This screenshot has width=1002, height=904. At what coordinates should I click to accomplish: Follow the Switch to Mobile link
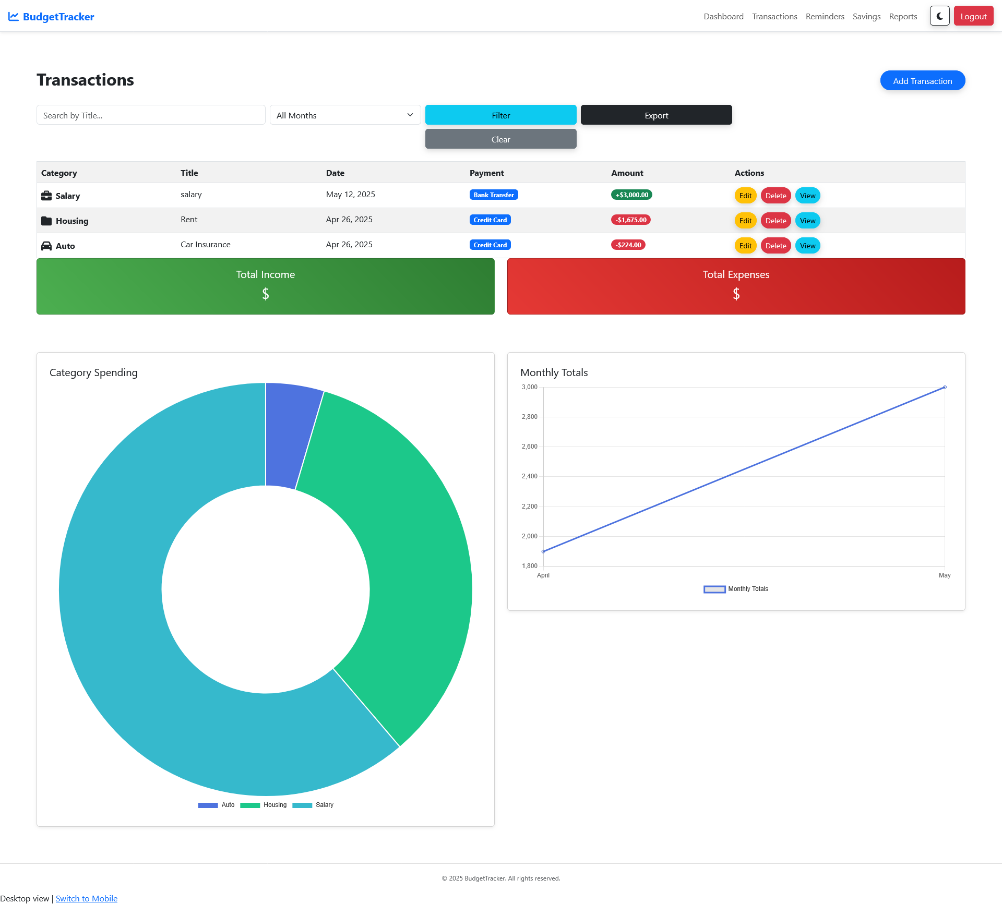87,898
